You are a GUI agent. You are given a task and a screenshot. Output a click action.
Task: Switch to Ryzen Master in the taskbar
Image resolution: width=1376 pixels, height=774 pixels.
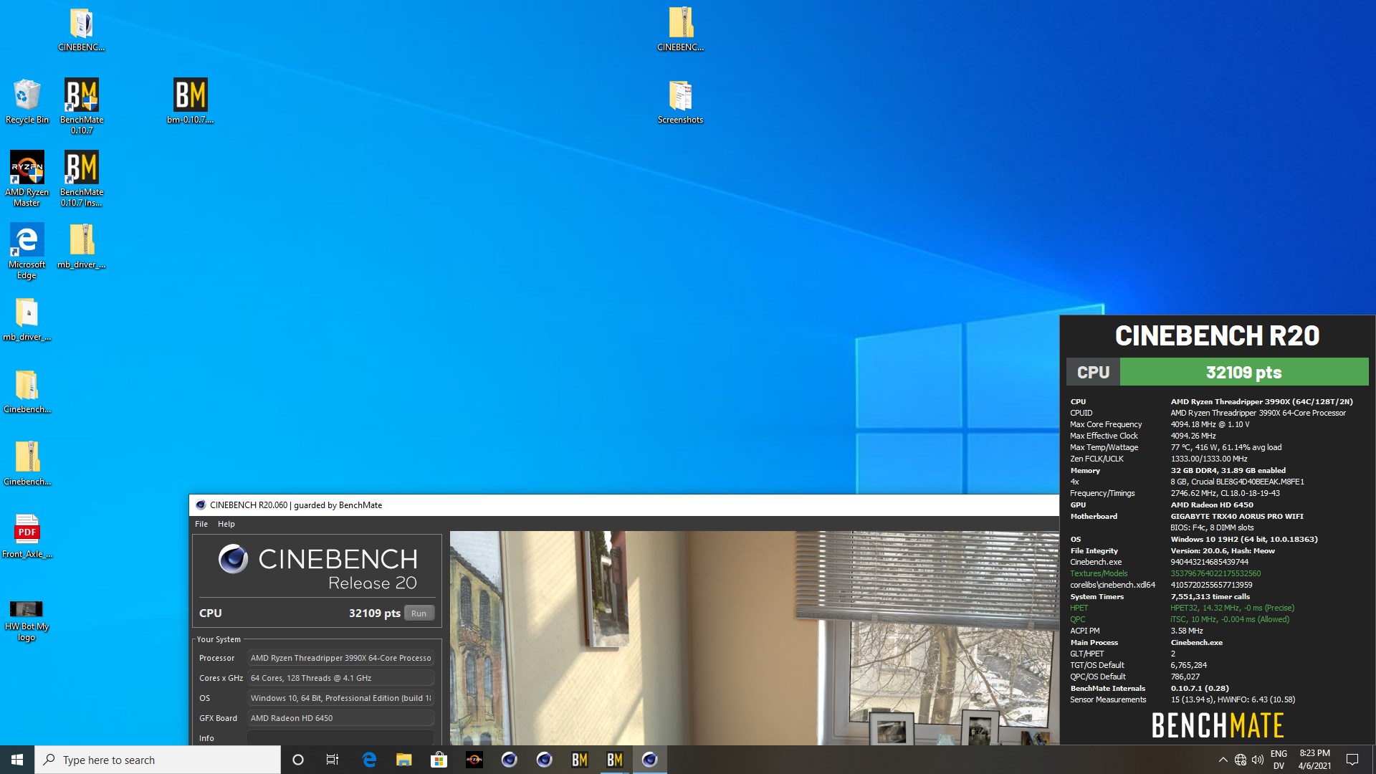pos(474,760)
